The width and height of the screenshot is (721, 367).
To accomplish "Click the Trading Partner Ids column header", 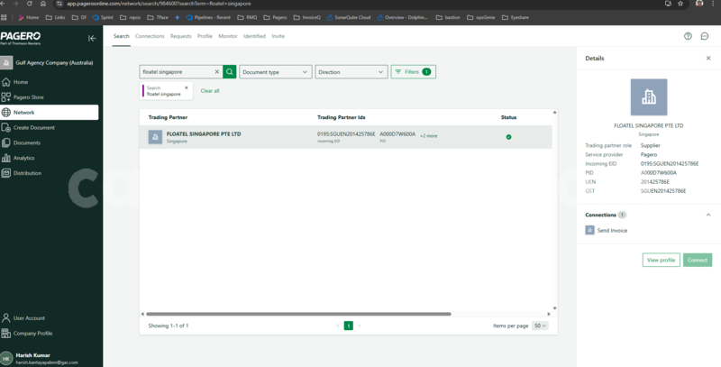I will (342, 117).
